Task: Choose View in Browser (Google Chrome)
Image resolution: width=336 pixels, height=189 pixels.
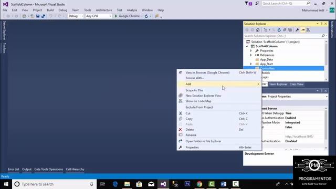Action: tap(219, 72)
